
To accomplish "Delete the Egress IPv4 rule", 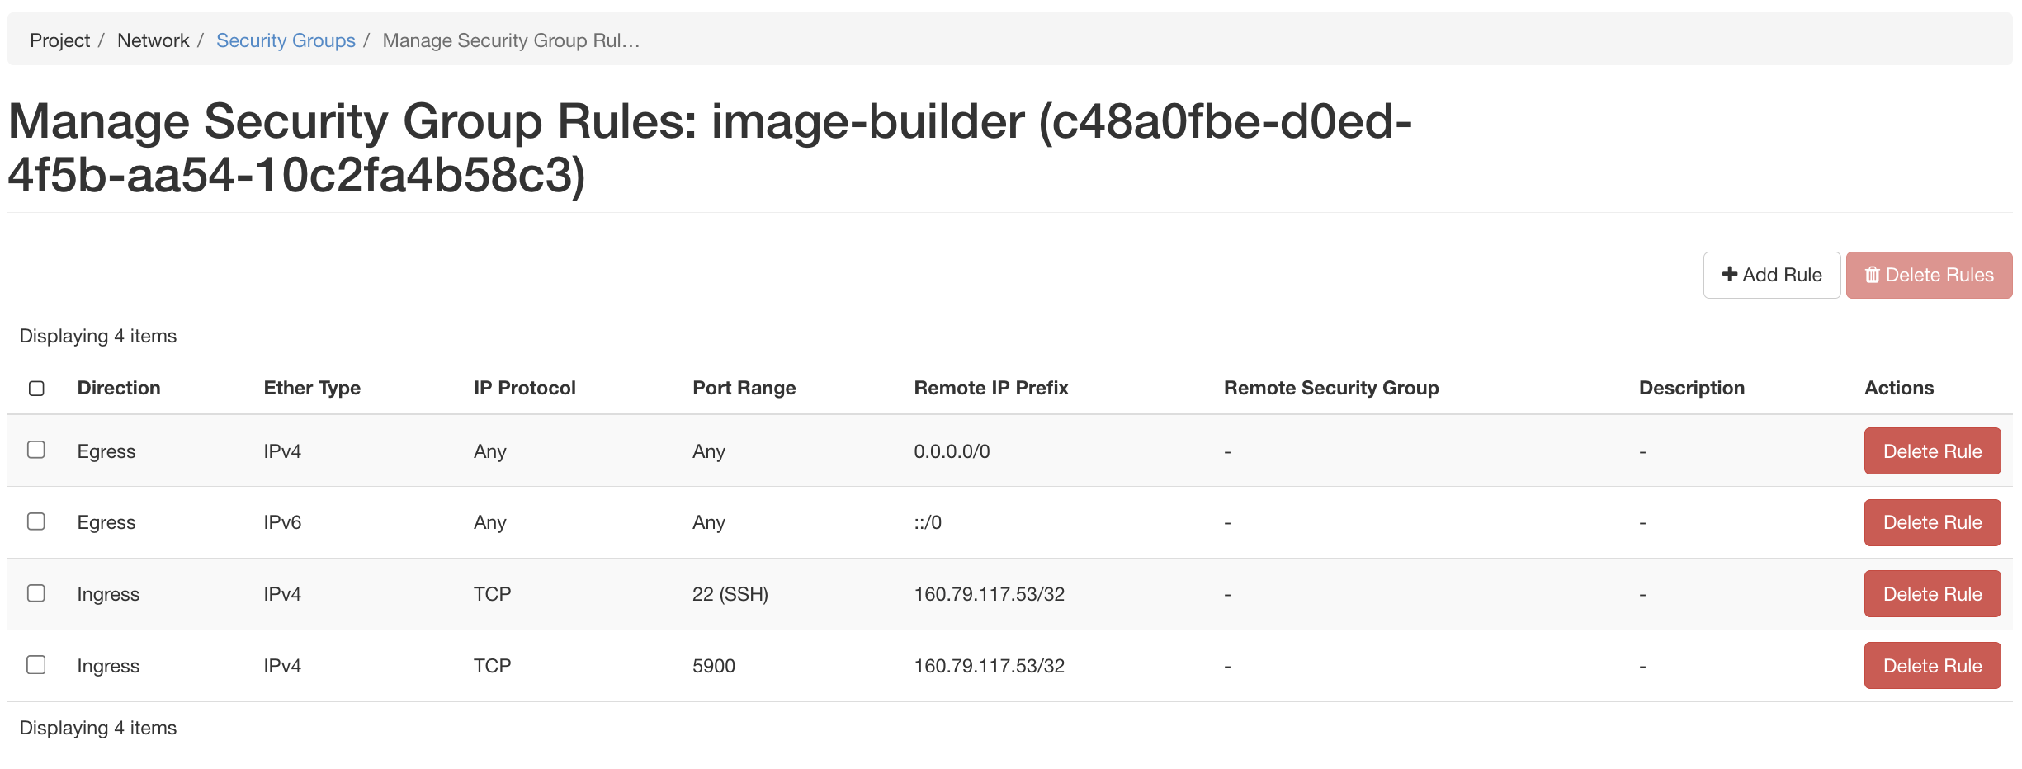I will pyautogui.click(x=1932, y=451).
